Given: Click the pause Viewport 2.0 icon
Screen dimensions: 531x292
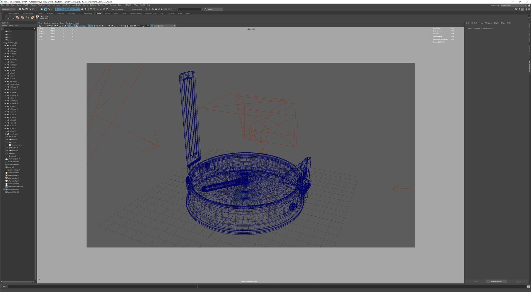Looking at the screenshot, I should [169, 9].
